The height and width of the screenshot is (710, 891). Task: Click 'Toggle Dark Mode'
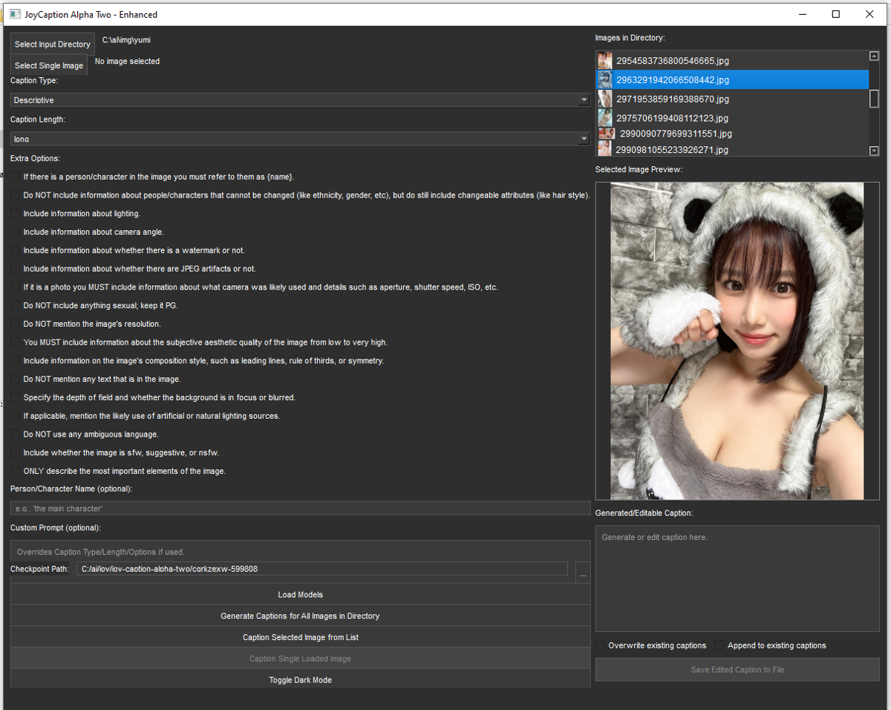tap(300, 680)
